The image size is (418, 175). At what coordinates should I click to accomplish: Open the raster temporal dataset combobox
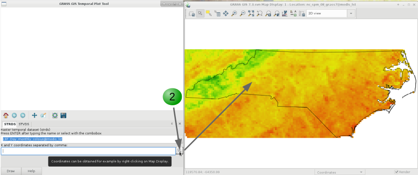point(92,139)
